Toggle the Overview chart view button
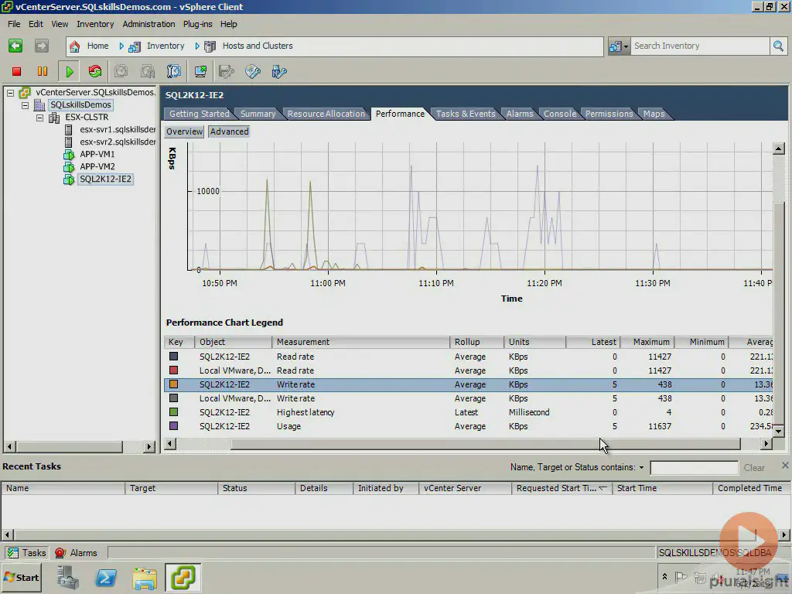Screen dimensions: 792x594 pyautogui.click(x=185, y=131)
